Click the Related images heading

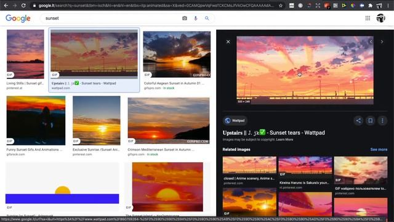236,149
